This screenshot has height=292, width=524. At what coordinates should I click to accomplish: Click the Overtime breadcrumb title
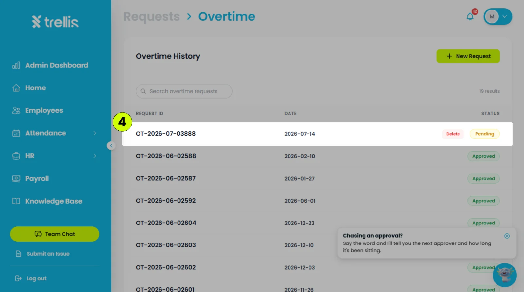(227, 16)
